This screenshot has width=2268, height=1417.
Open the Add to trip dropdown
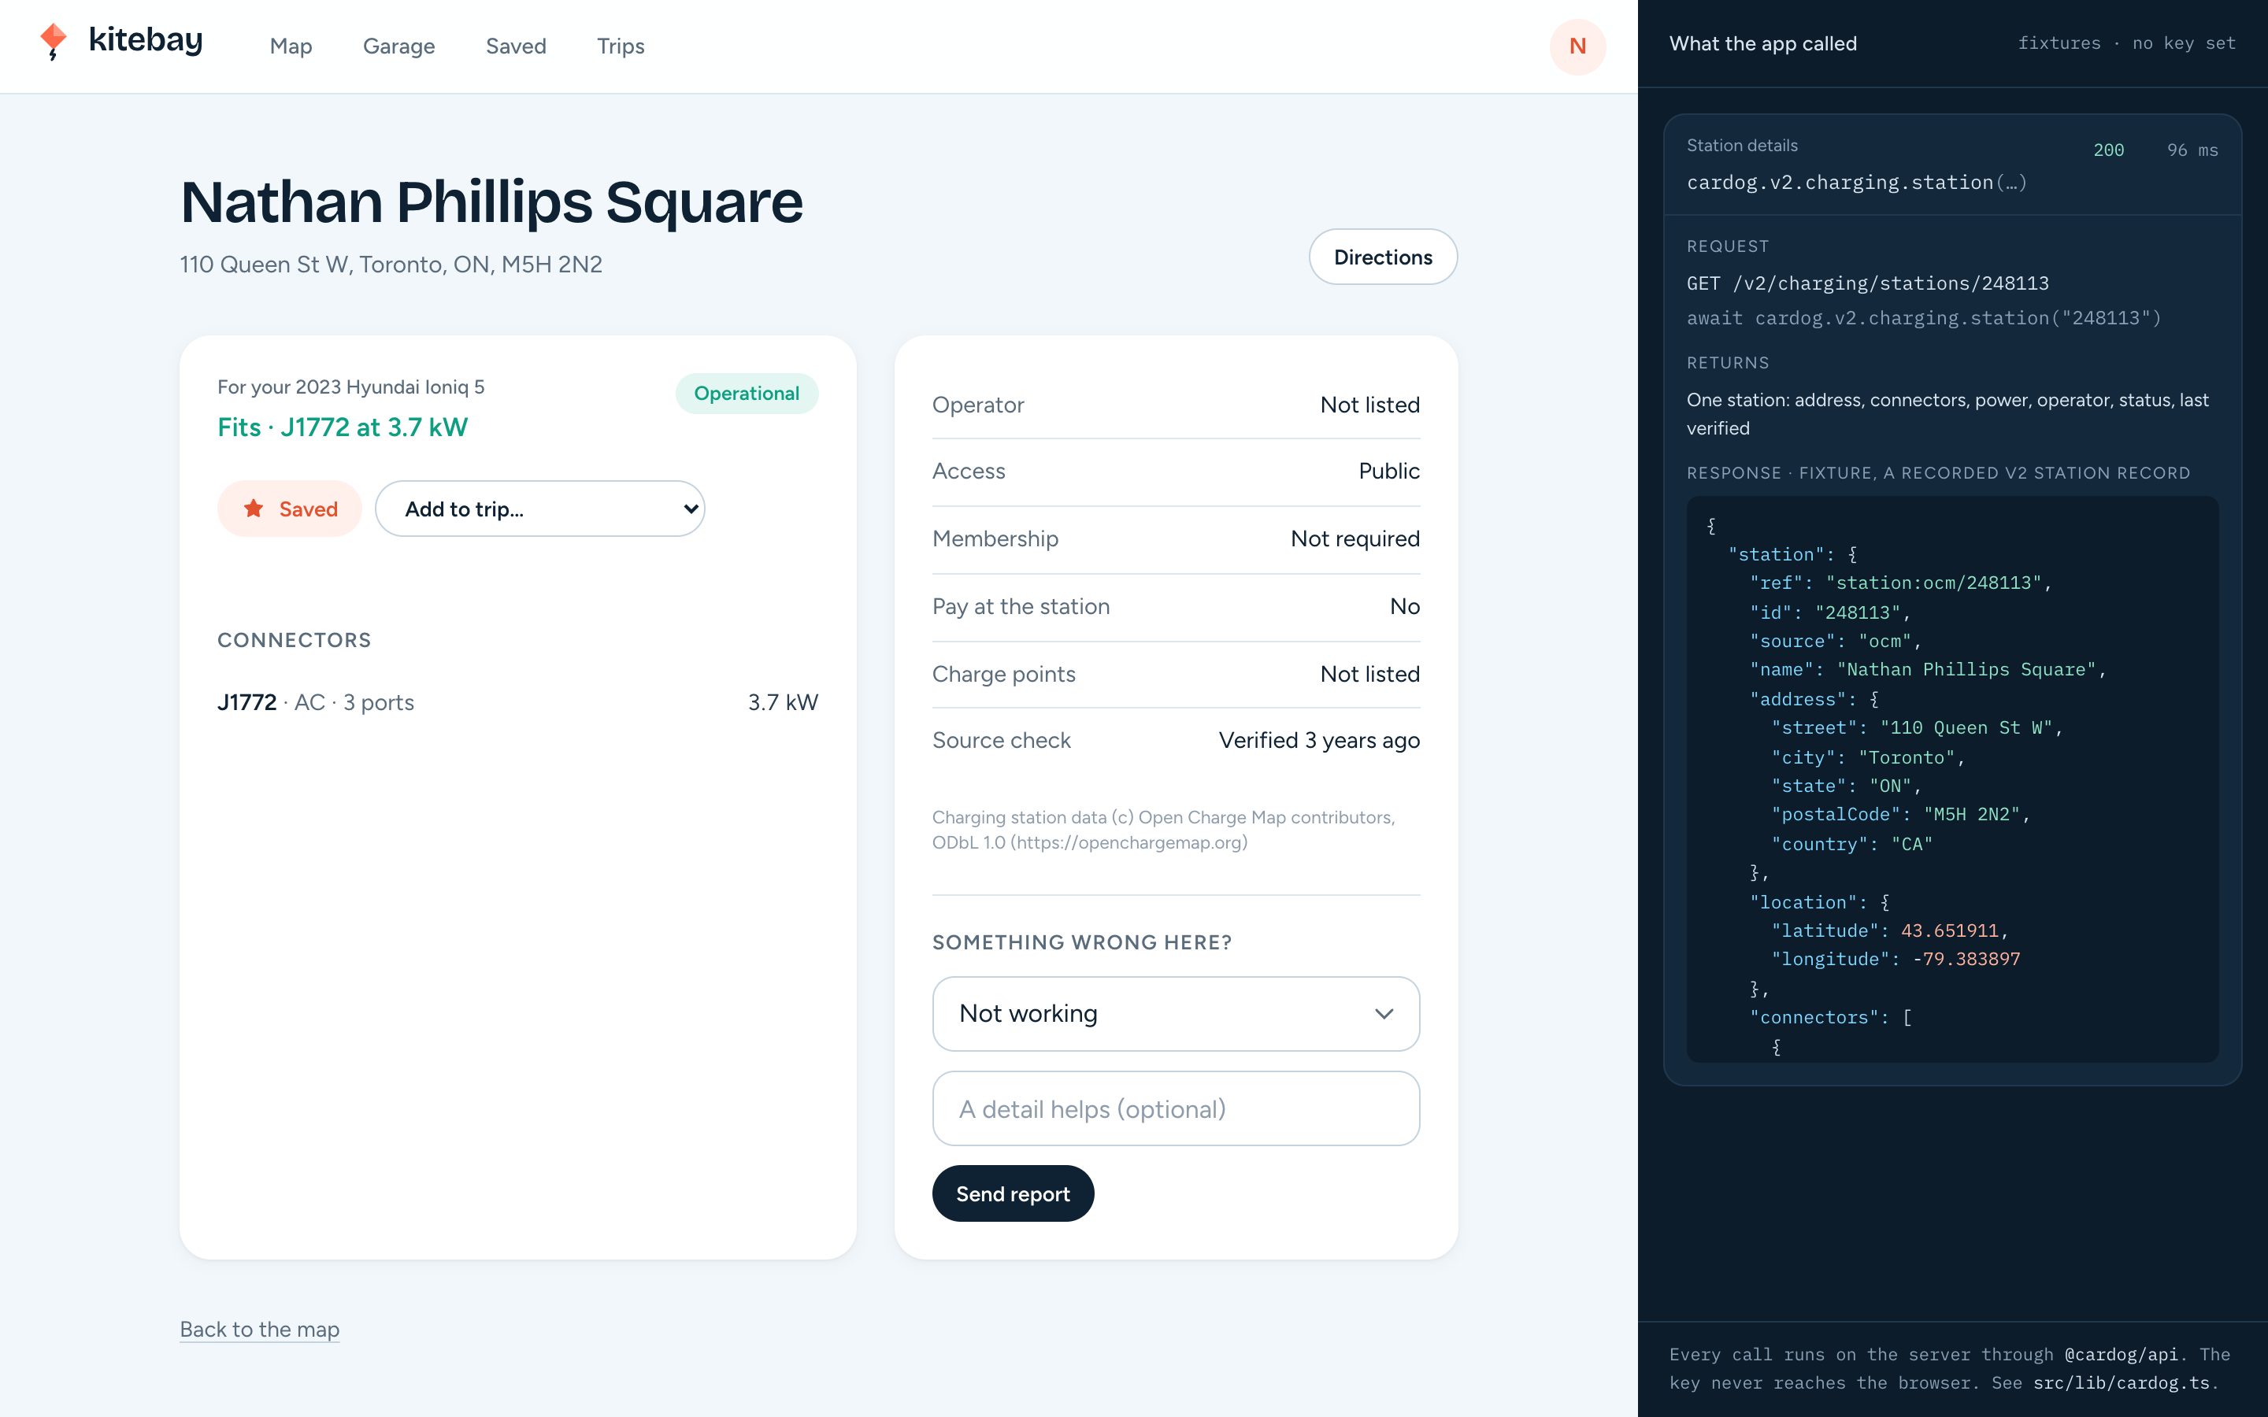point(539,509)
